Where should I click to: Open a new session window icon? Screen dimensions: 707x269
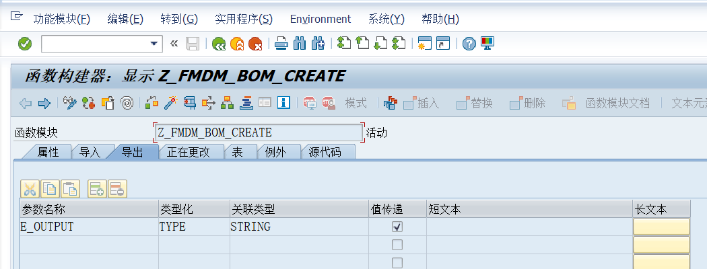pyautogui.click(x=425, y=44)
